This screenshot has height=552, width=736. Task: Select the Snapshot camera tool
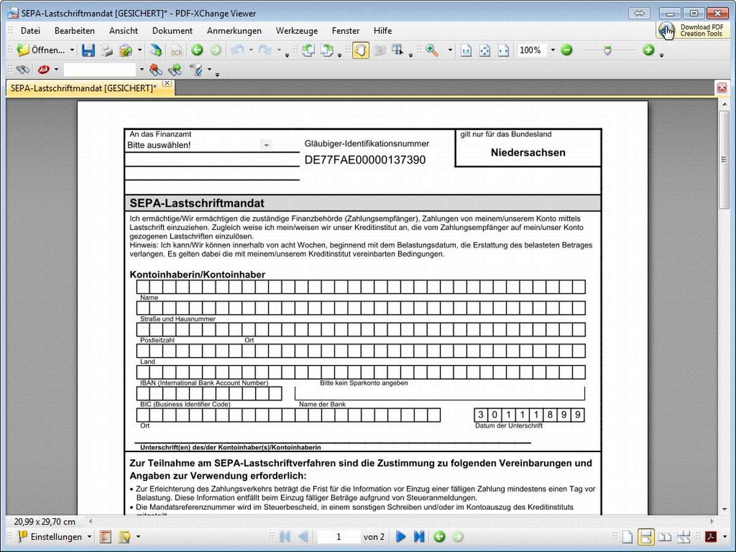click(x=380, y=50)
